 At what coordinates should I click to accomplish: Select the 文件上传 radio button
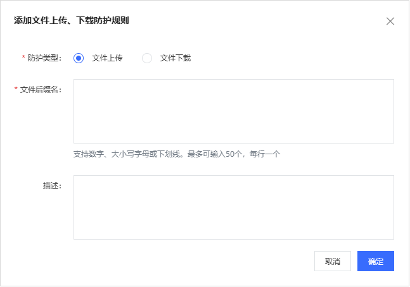point(79,58)
